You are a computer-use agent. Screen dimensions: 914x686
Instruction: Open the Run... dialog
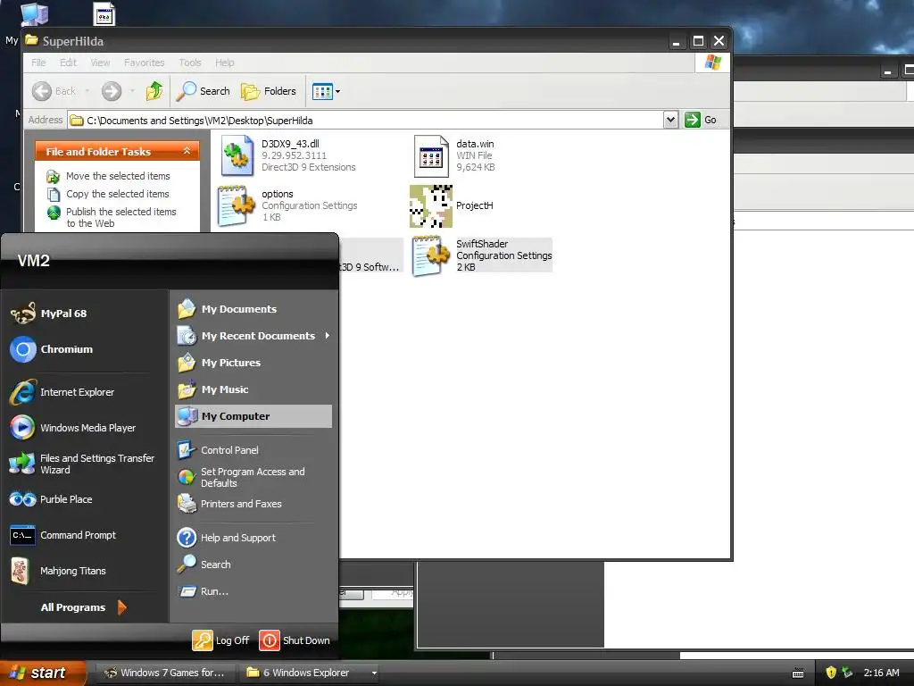pos(253,591)
